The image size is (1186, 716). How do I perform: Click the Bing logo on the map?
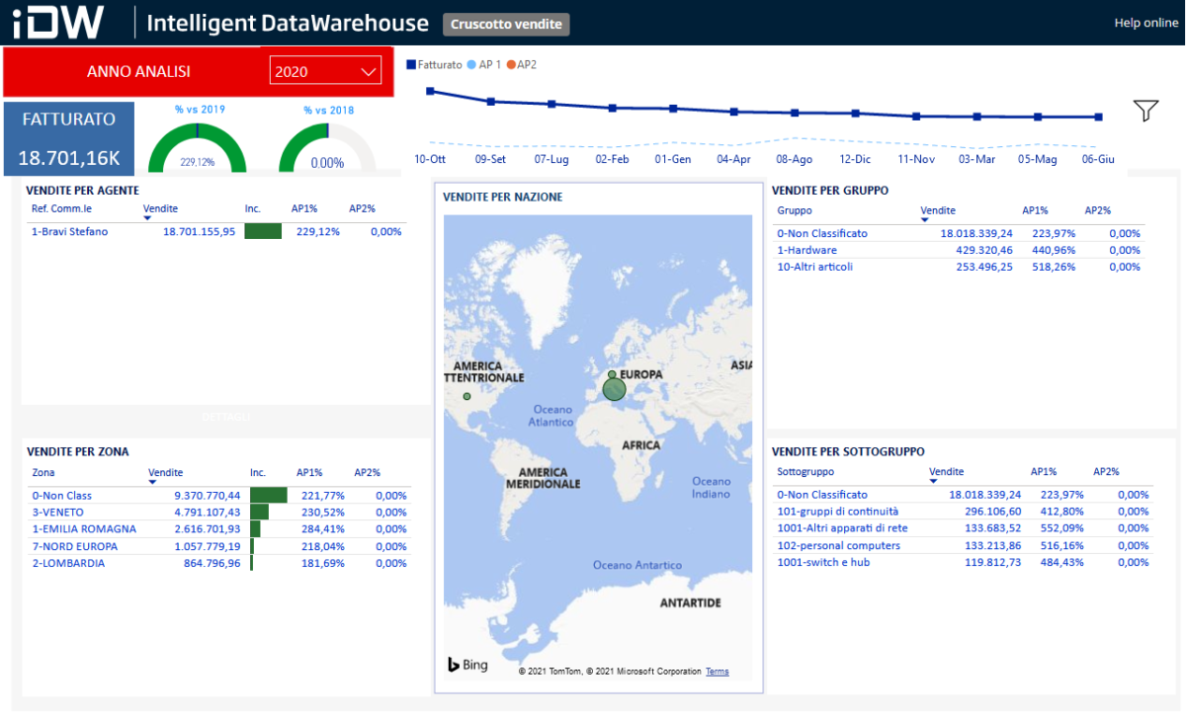pos(467,665)
